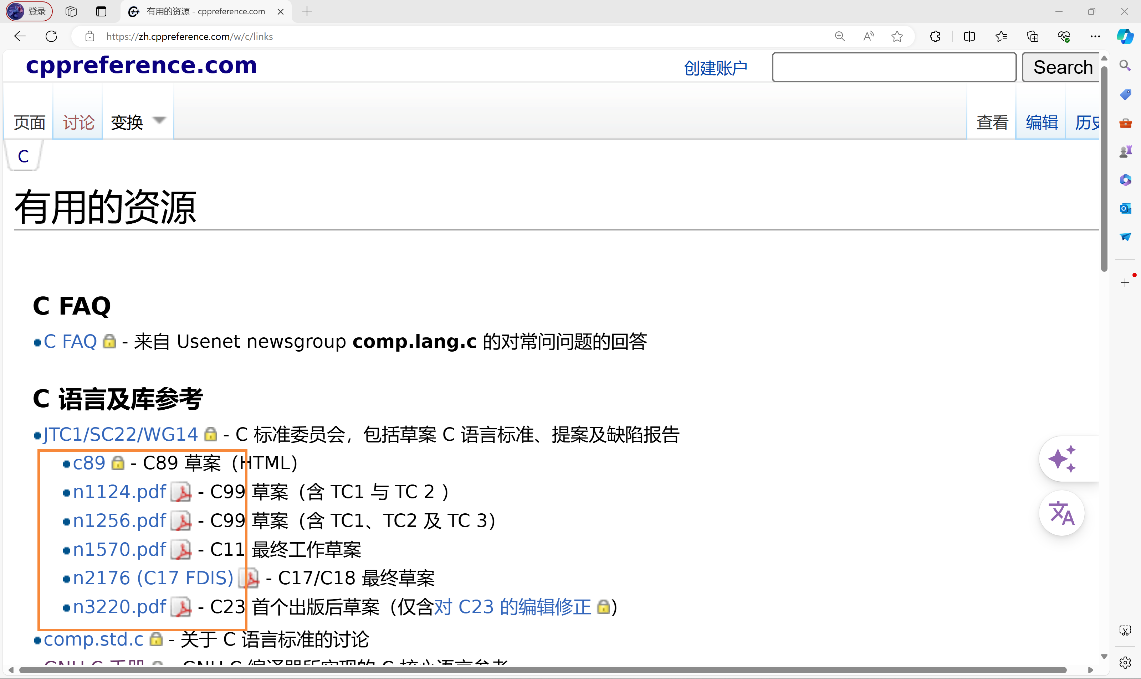
Task: Open the Settings and more menu
Action: (x=1095, y=36)
